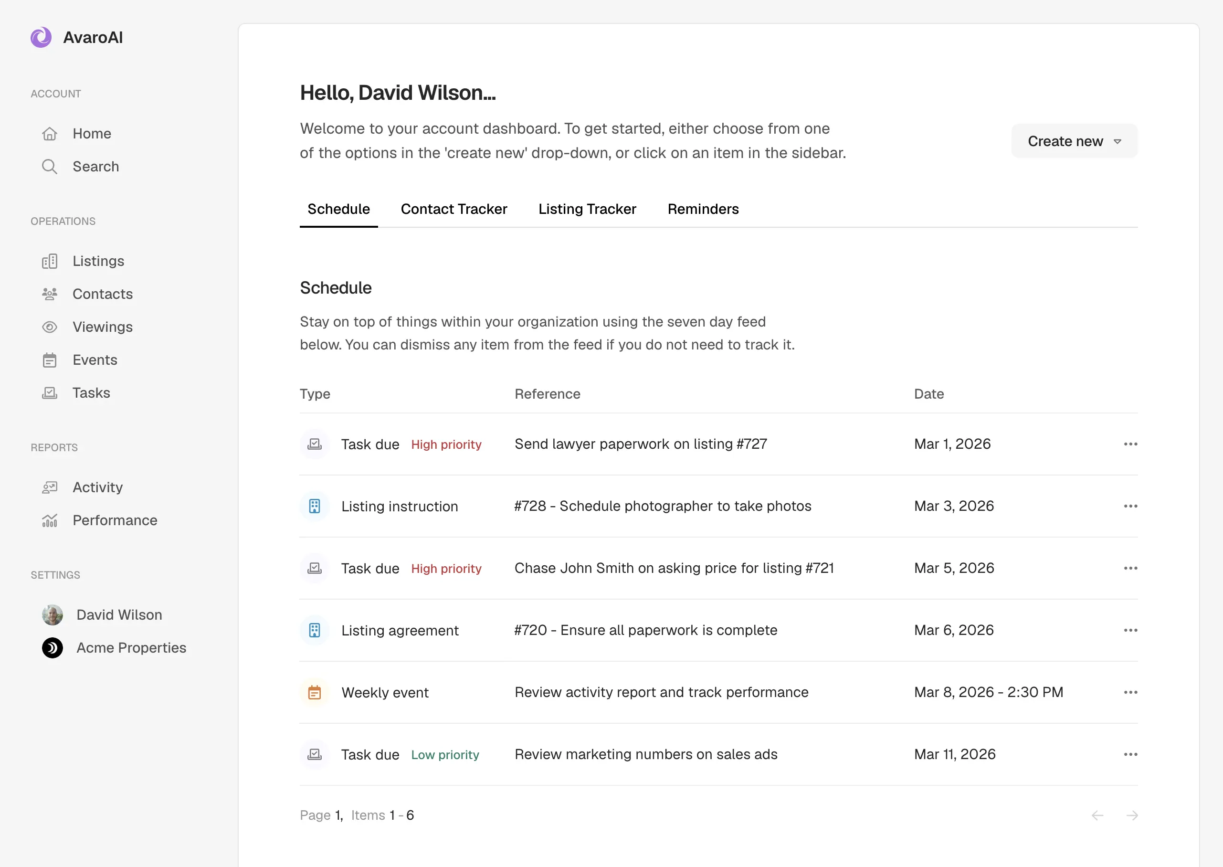Open Tasks from the sidebar icon
This screenshot has height=867, width=1223.
[x=50, y=392]
